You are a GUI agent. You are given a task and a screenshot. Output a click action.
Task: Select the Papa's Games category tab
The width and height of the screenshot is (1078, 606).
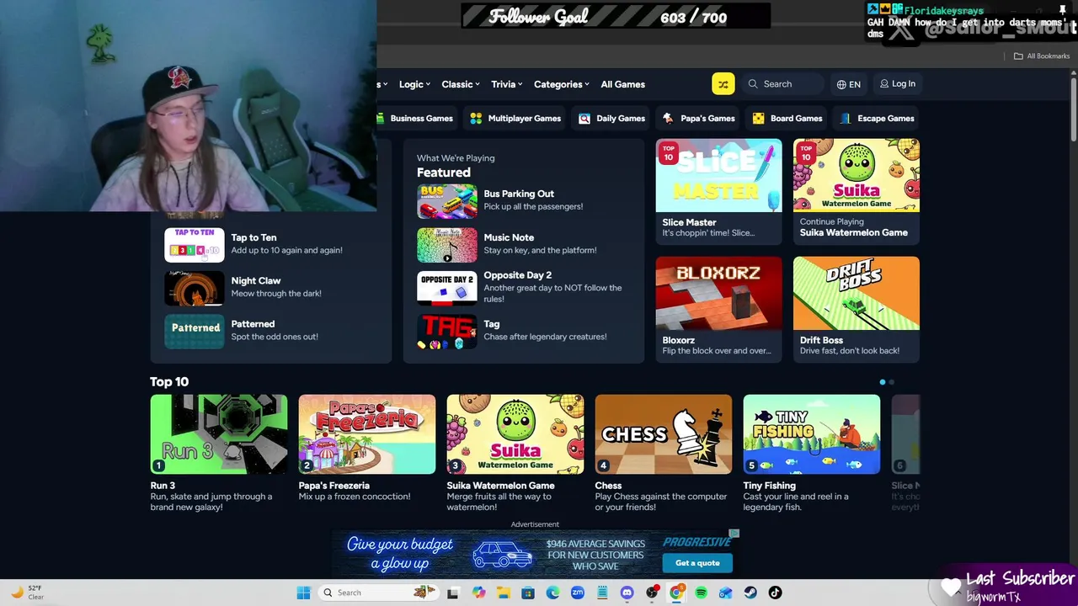(698, 119)
